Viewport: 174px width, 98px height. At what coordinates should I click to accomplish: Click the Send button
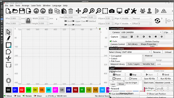coord(165,75)
